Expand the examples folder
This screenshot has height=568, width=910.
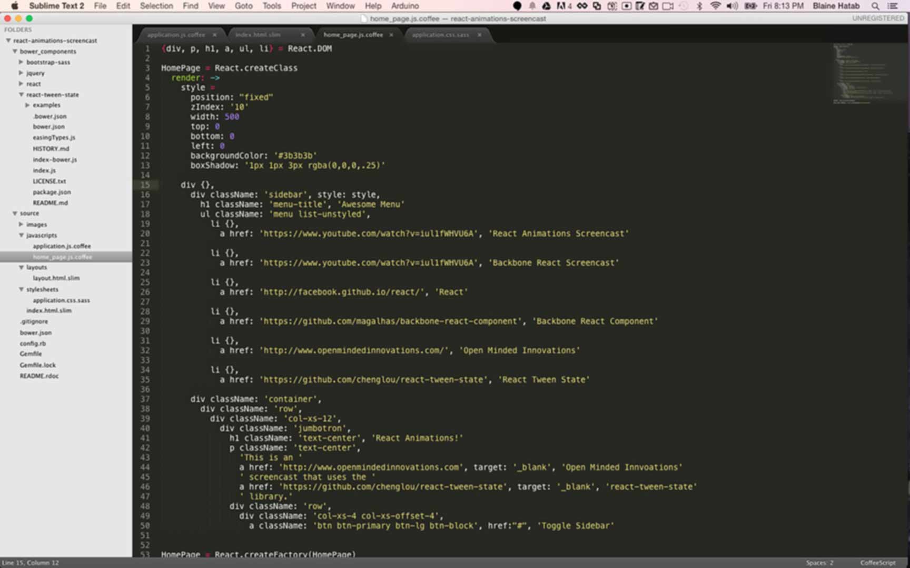27,105
